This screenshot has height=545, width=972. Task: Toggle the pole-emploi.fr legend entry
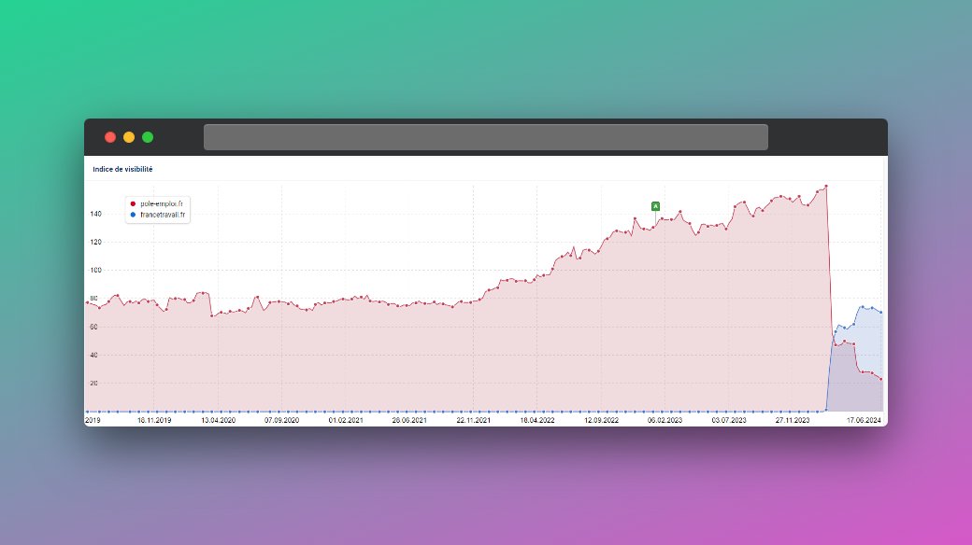point(157,203)
